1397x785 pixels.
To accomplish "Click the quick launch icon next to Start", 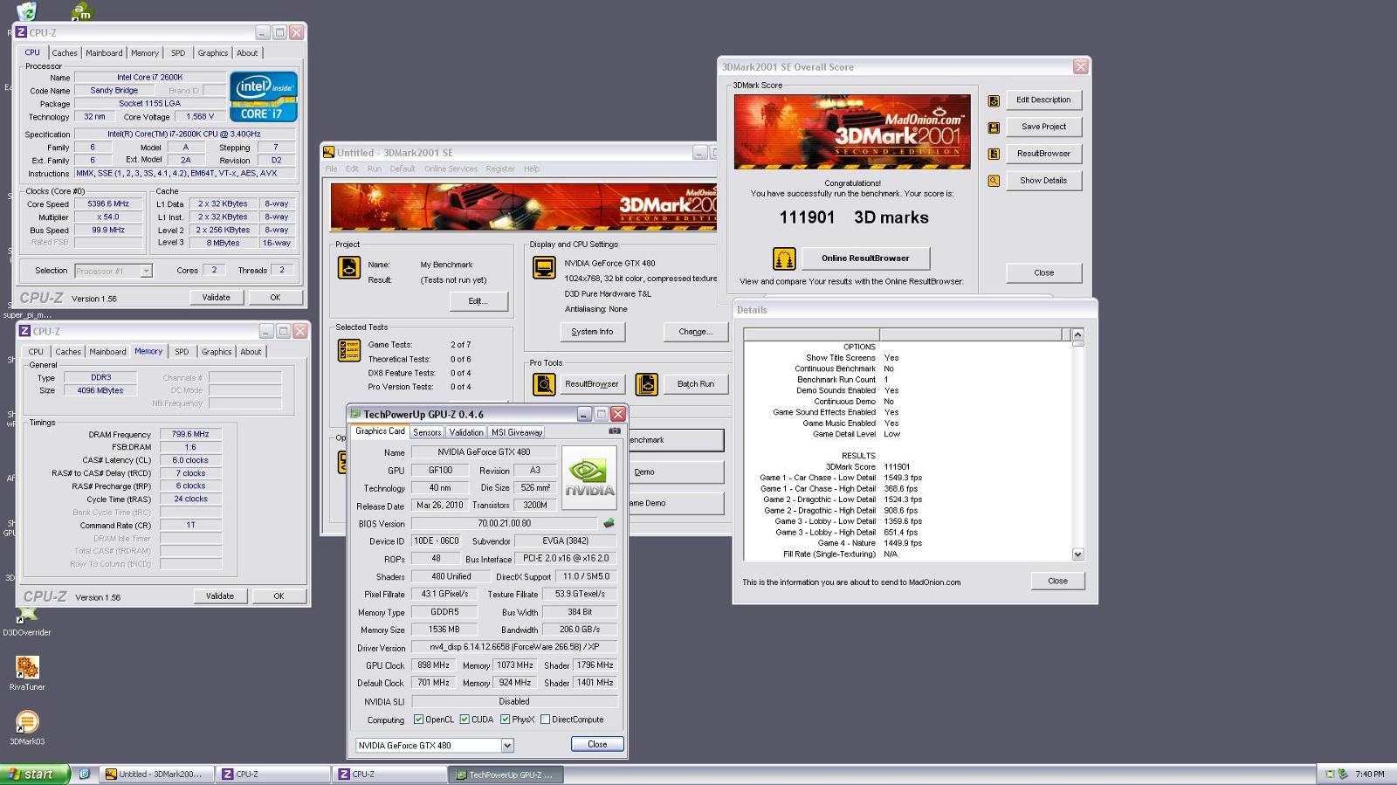I will (85, 775).
